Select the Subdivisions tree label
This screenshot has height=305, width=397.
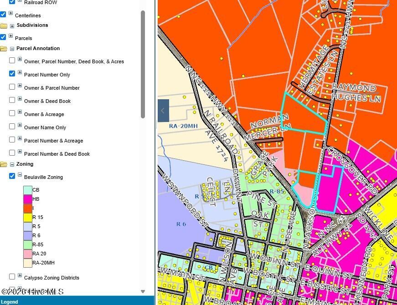[x=32, y=25]
